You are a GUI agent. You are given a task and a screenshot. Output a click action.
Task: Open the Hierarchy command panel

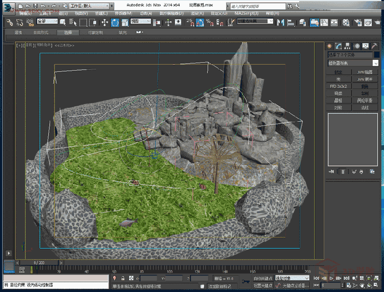(x=348, y=46)
